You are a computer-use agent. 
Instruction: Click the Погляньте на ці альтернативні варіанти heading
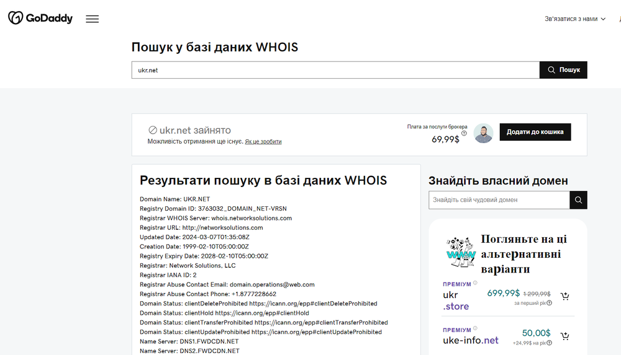(x=524, y=254)
